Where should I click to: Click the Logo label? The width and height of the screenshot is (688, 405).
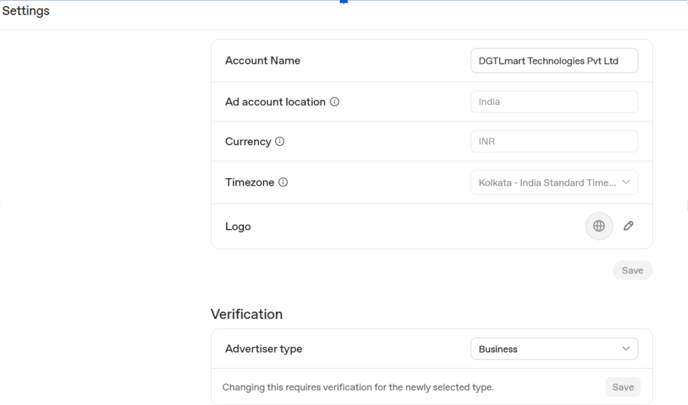(x=238, y=226)
